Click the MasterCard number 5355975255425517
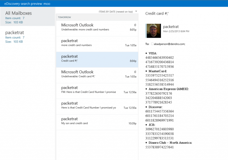 [160, 76]
